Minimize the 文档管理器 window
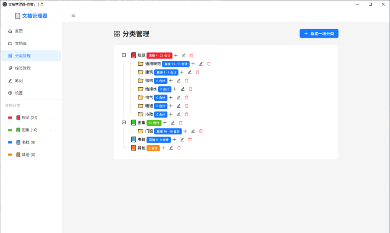 [357, 4]
